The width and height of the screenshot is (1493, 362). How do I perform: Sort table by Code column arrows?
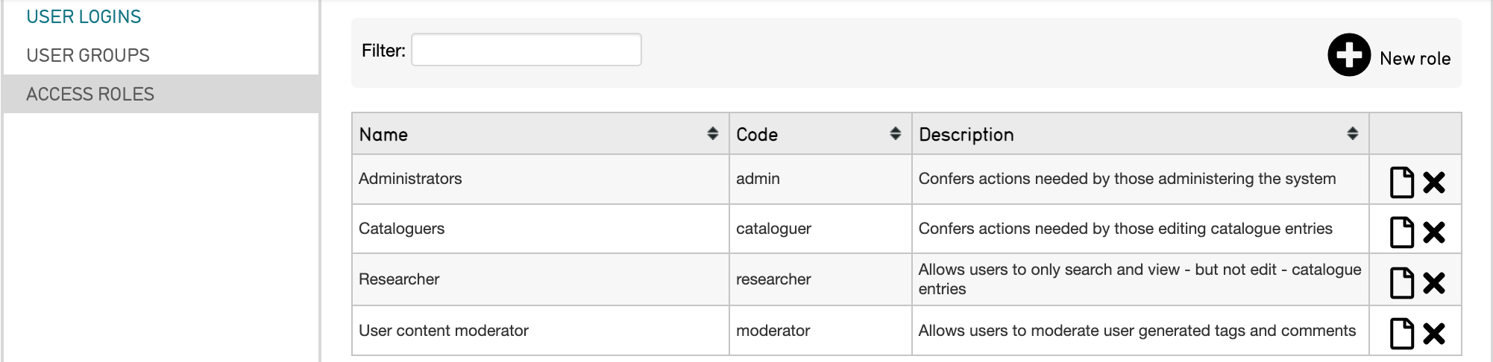tap(895, 133)
